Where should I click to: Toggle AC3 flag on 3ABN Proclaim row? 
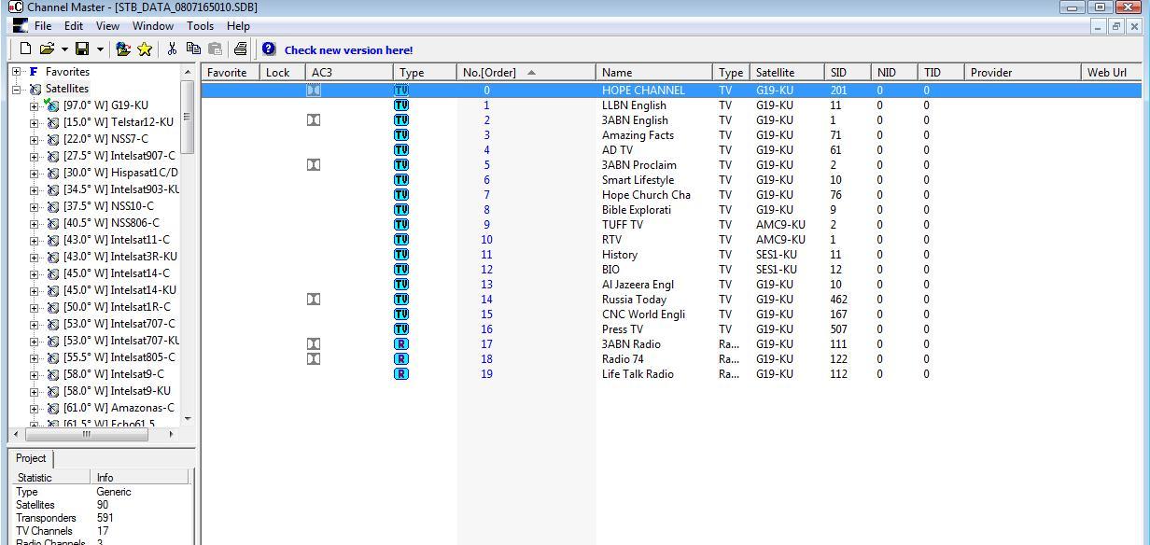(314, 165)
